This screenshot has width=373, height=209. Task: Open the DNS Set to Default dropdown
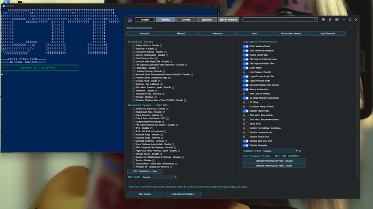[x=160, y=177]
